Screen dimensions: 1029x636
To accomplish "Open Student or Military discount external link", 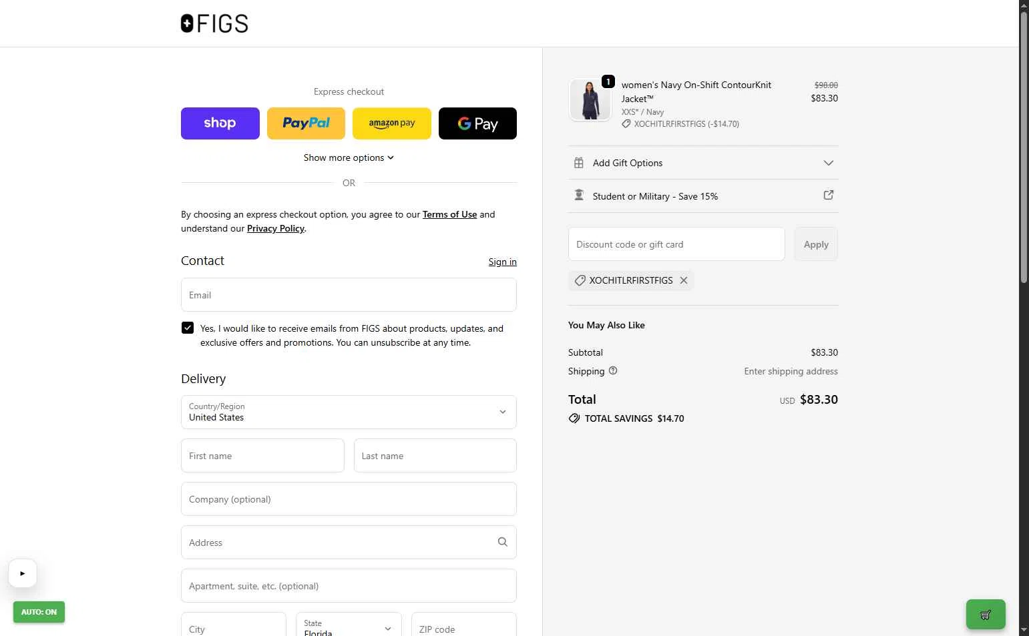I will coord(828,196).
